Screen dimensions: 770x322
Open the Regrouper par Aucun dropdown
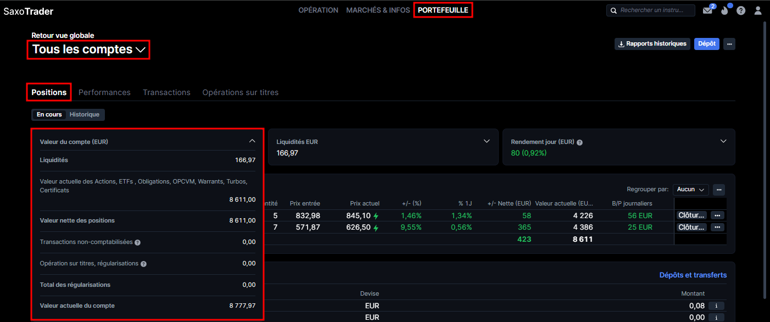point(690,190)
